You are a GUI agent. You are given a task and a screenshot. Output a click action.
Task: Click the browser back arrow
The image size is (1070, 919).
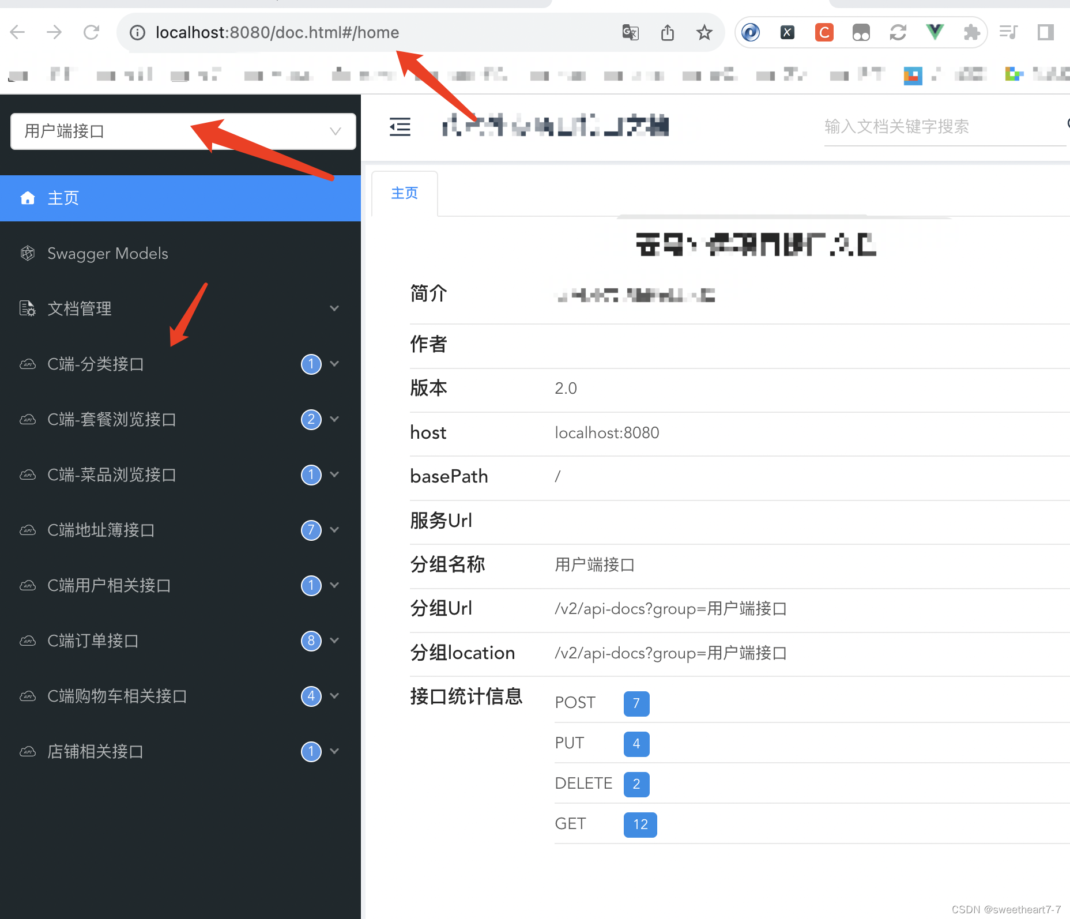tap(18, 32)
